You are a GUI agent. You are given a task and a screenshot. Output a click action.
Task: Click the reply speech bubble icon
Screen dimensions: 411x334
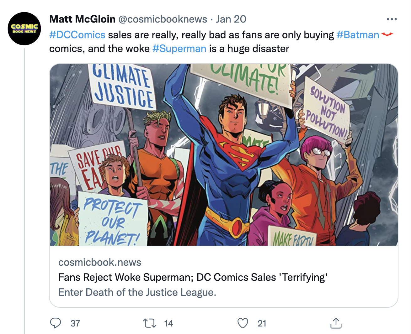point(56,323)
